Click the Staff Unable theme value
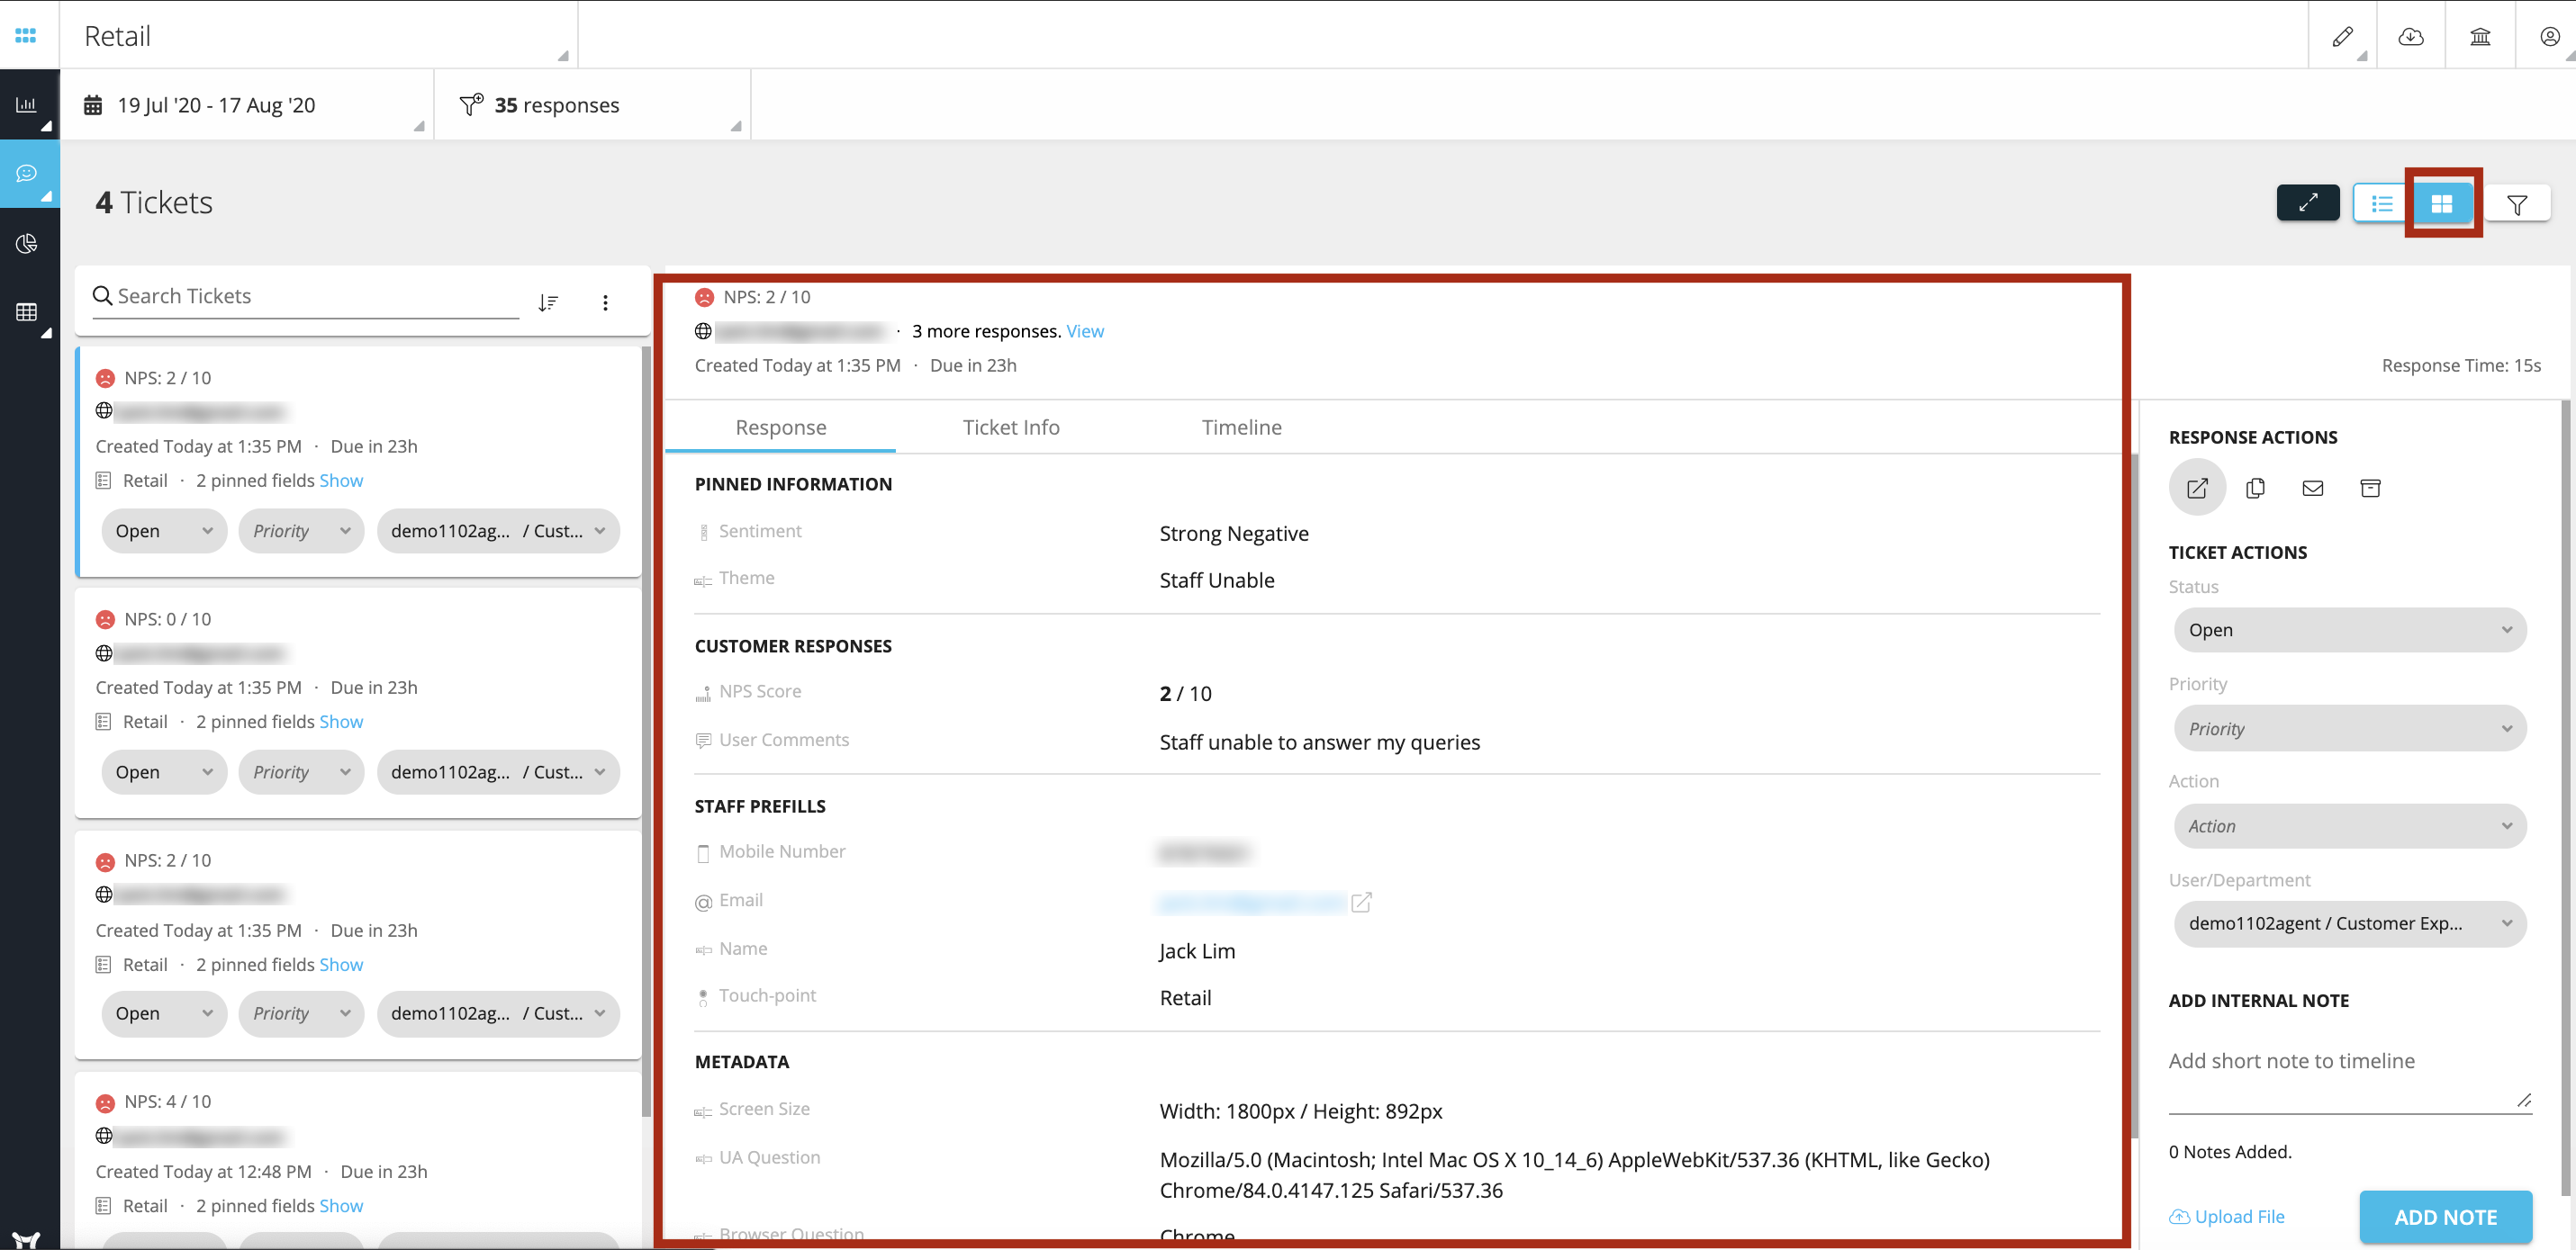 (x=1217, y=580)
